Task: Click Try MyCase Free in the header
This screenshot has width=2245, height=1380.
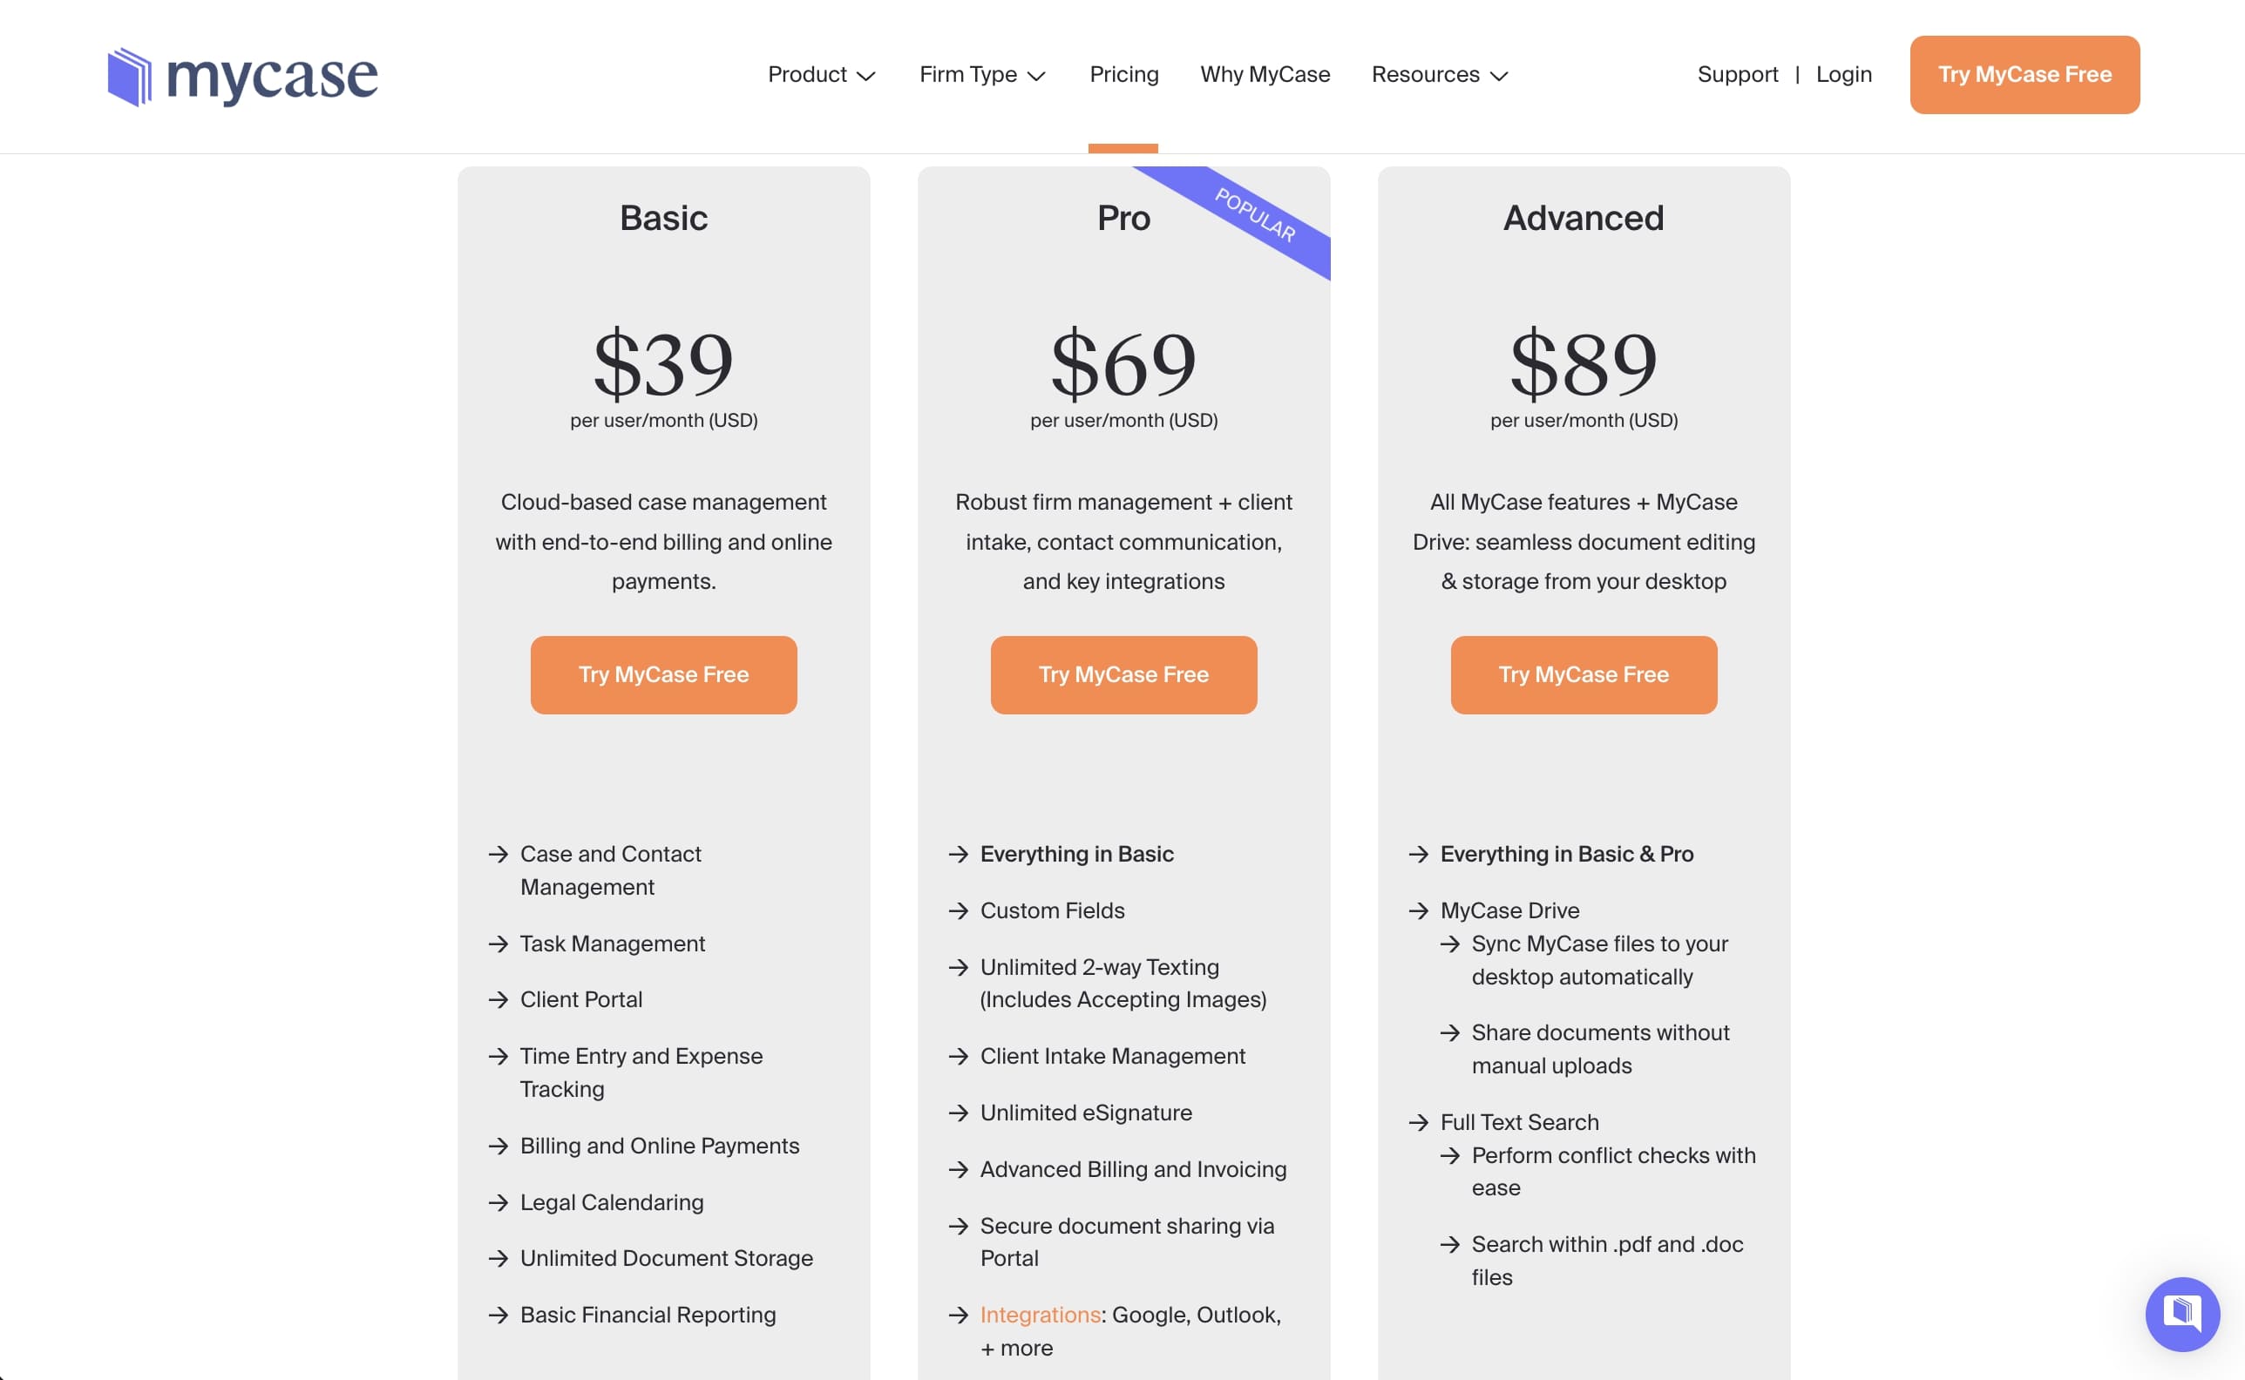Action: coord(2025,74)
